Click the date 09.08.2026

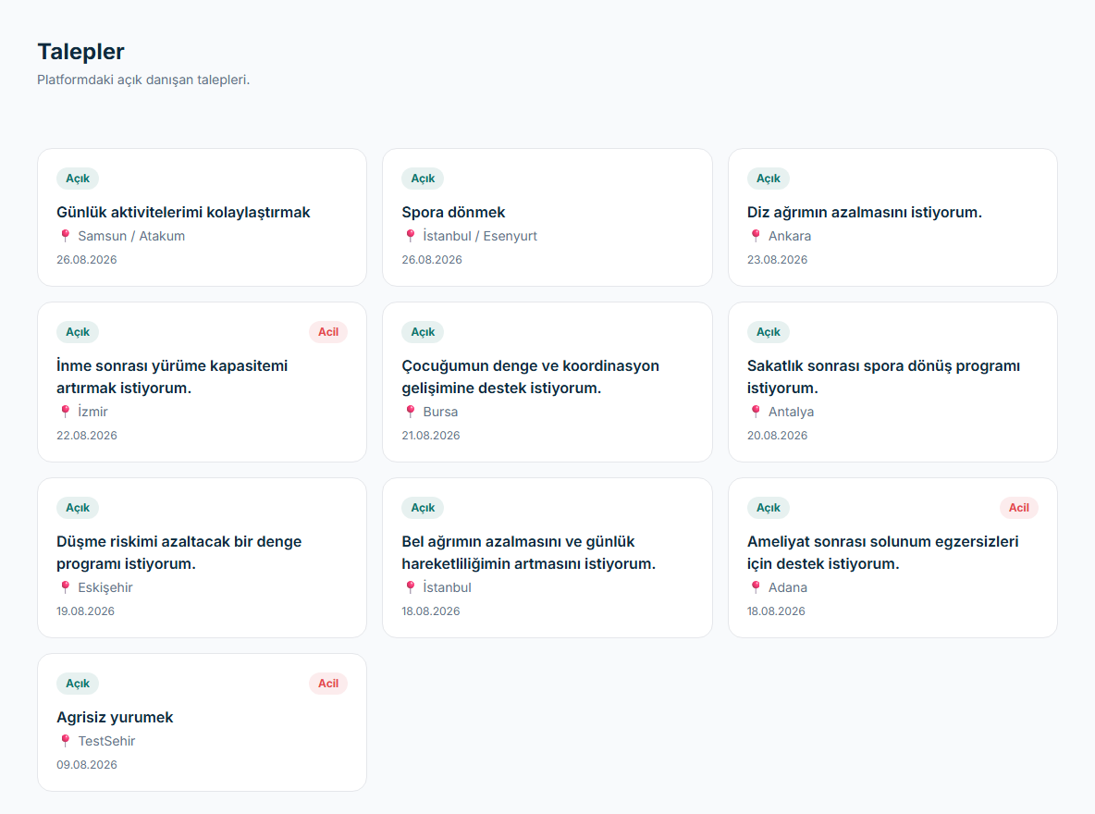pyautogui.click(x=87, y=765)
